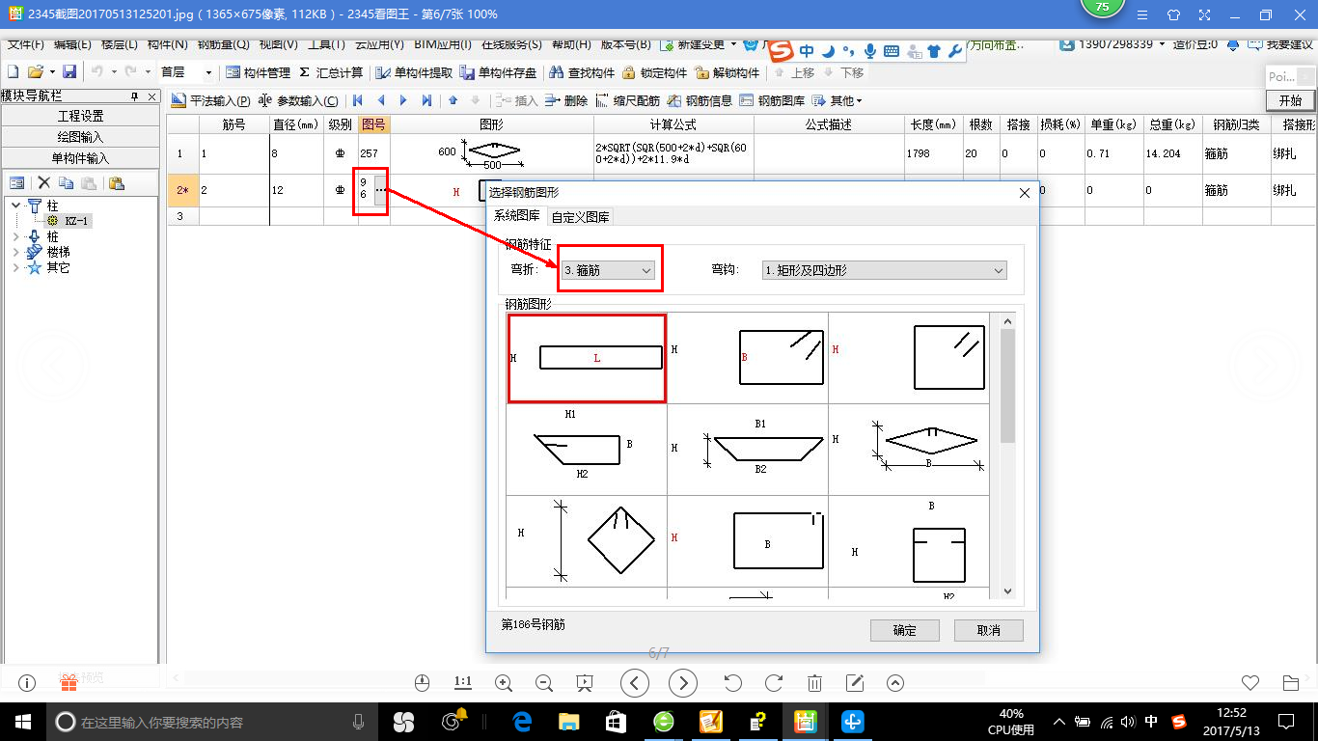The width and height of the screenshot is (1318, 741).
Task: Click 删除 delete row tool
Action: coord(566,100)
